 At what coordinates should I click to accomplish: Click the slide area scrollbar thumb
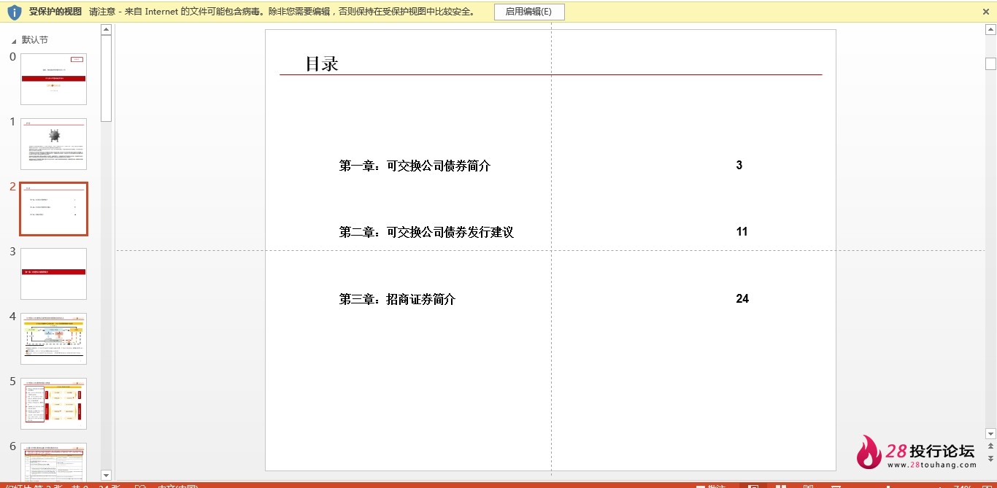(x=990, y=63)
